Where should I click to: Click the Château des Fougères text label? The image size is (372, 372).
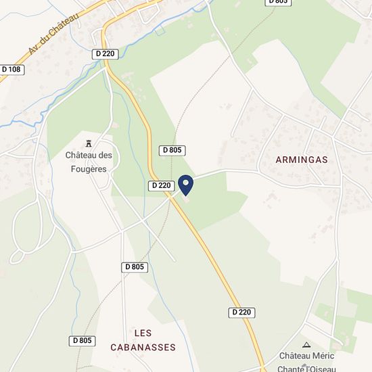click(x=89, y=162)
